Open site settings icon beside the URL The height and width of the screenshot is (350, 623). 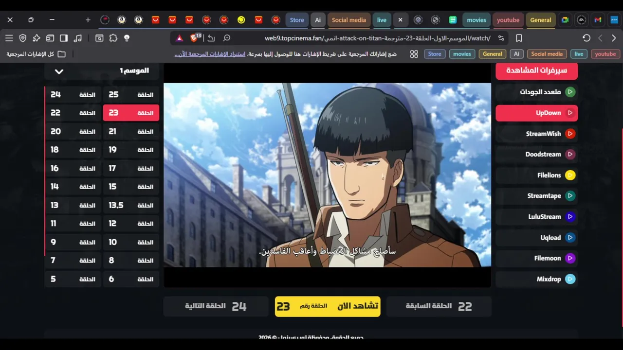point(501,38)
